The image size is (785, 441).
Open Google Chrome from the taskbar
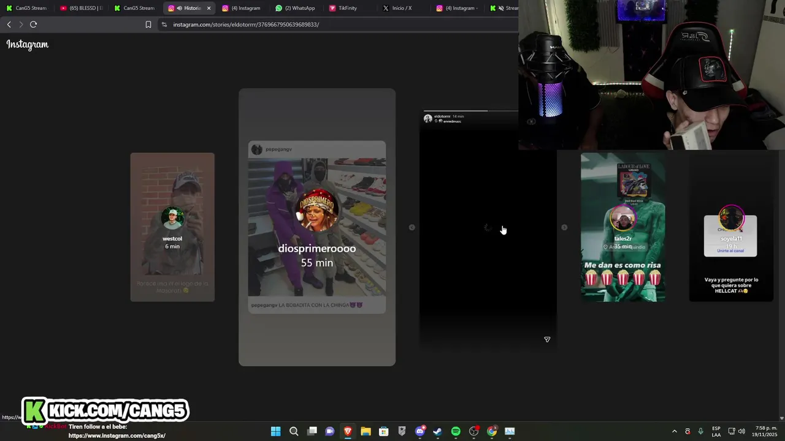coord(492,431)
